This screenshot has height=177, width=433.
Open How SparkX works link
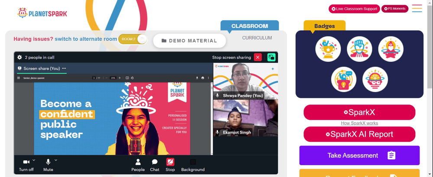tap(359, 123)
